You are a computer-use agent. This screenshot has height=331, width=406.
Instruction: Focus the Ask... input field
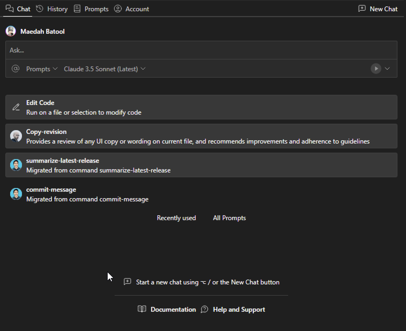click(201, 50)
